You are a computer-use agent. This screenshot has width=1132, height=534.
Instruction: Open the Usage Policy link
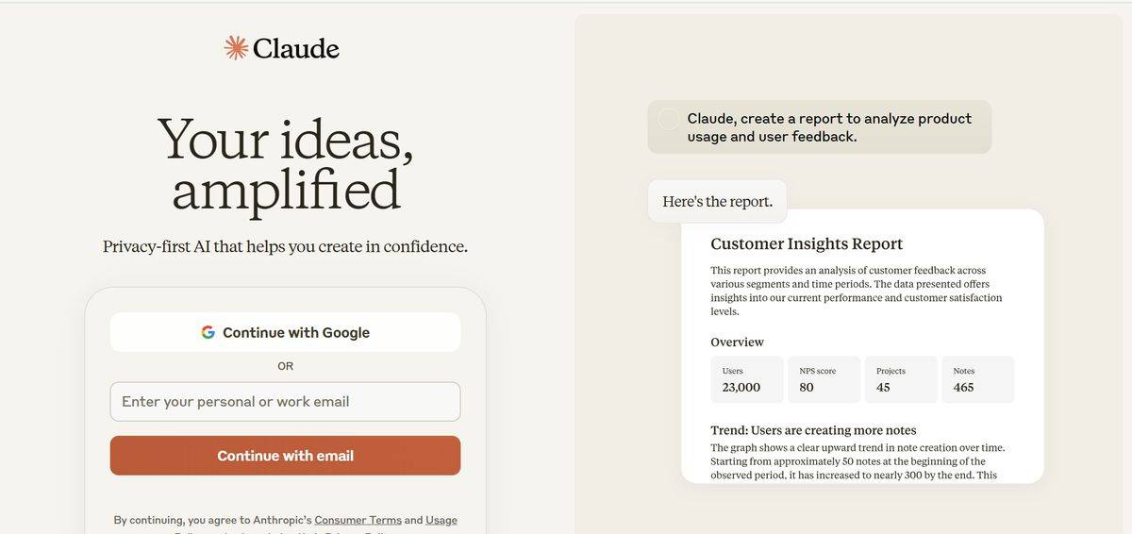pyautogui.click(x=441, y=520)
